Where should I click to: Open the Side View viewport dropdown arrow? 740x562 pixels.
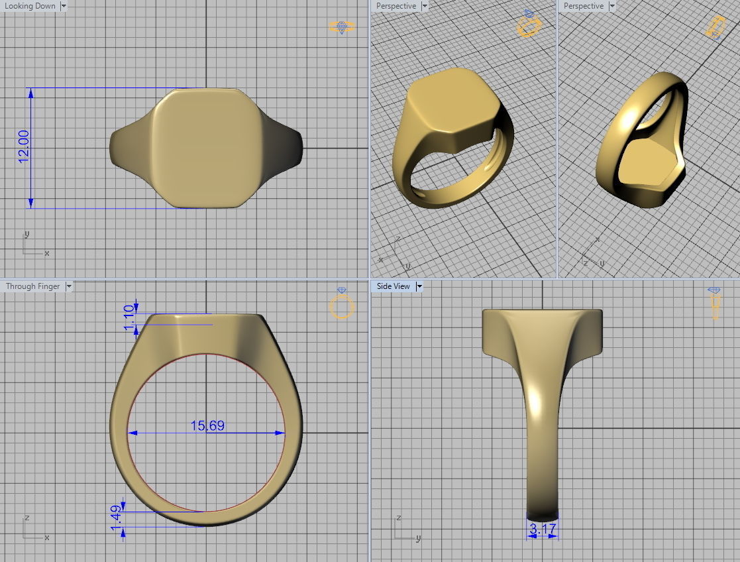(x=419, y=286)
